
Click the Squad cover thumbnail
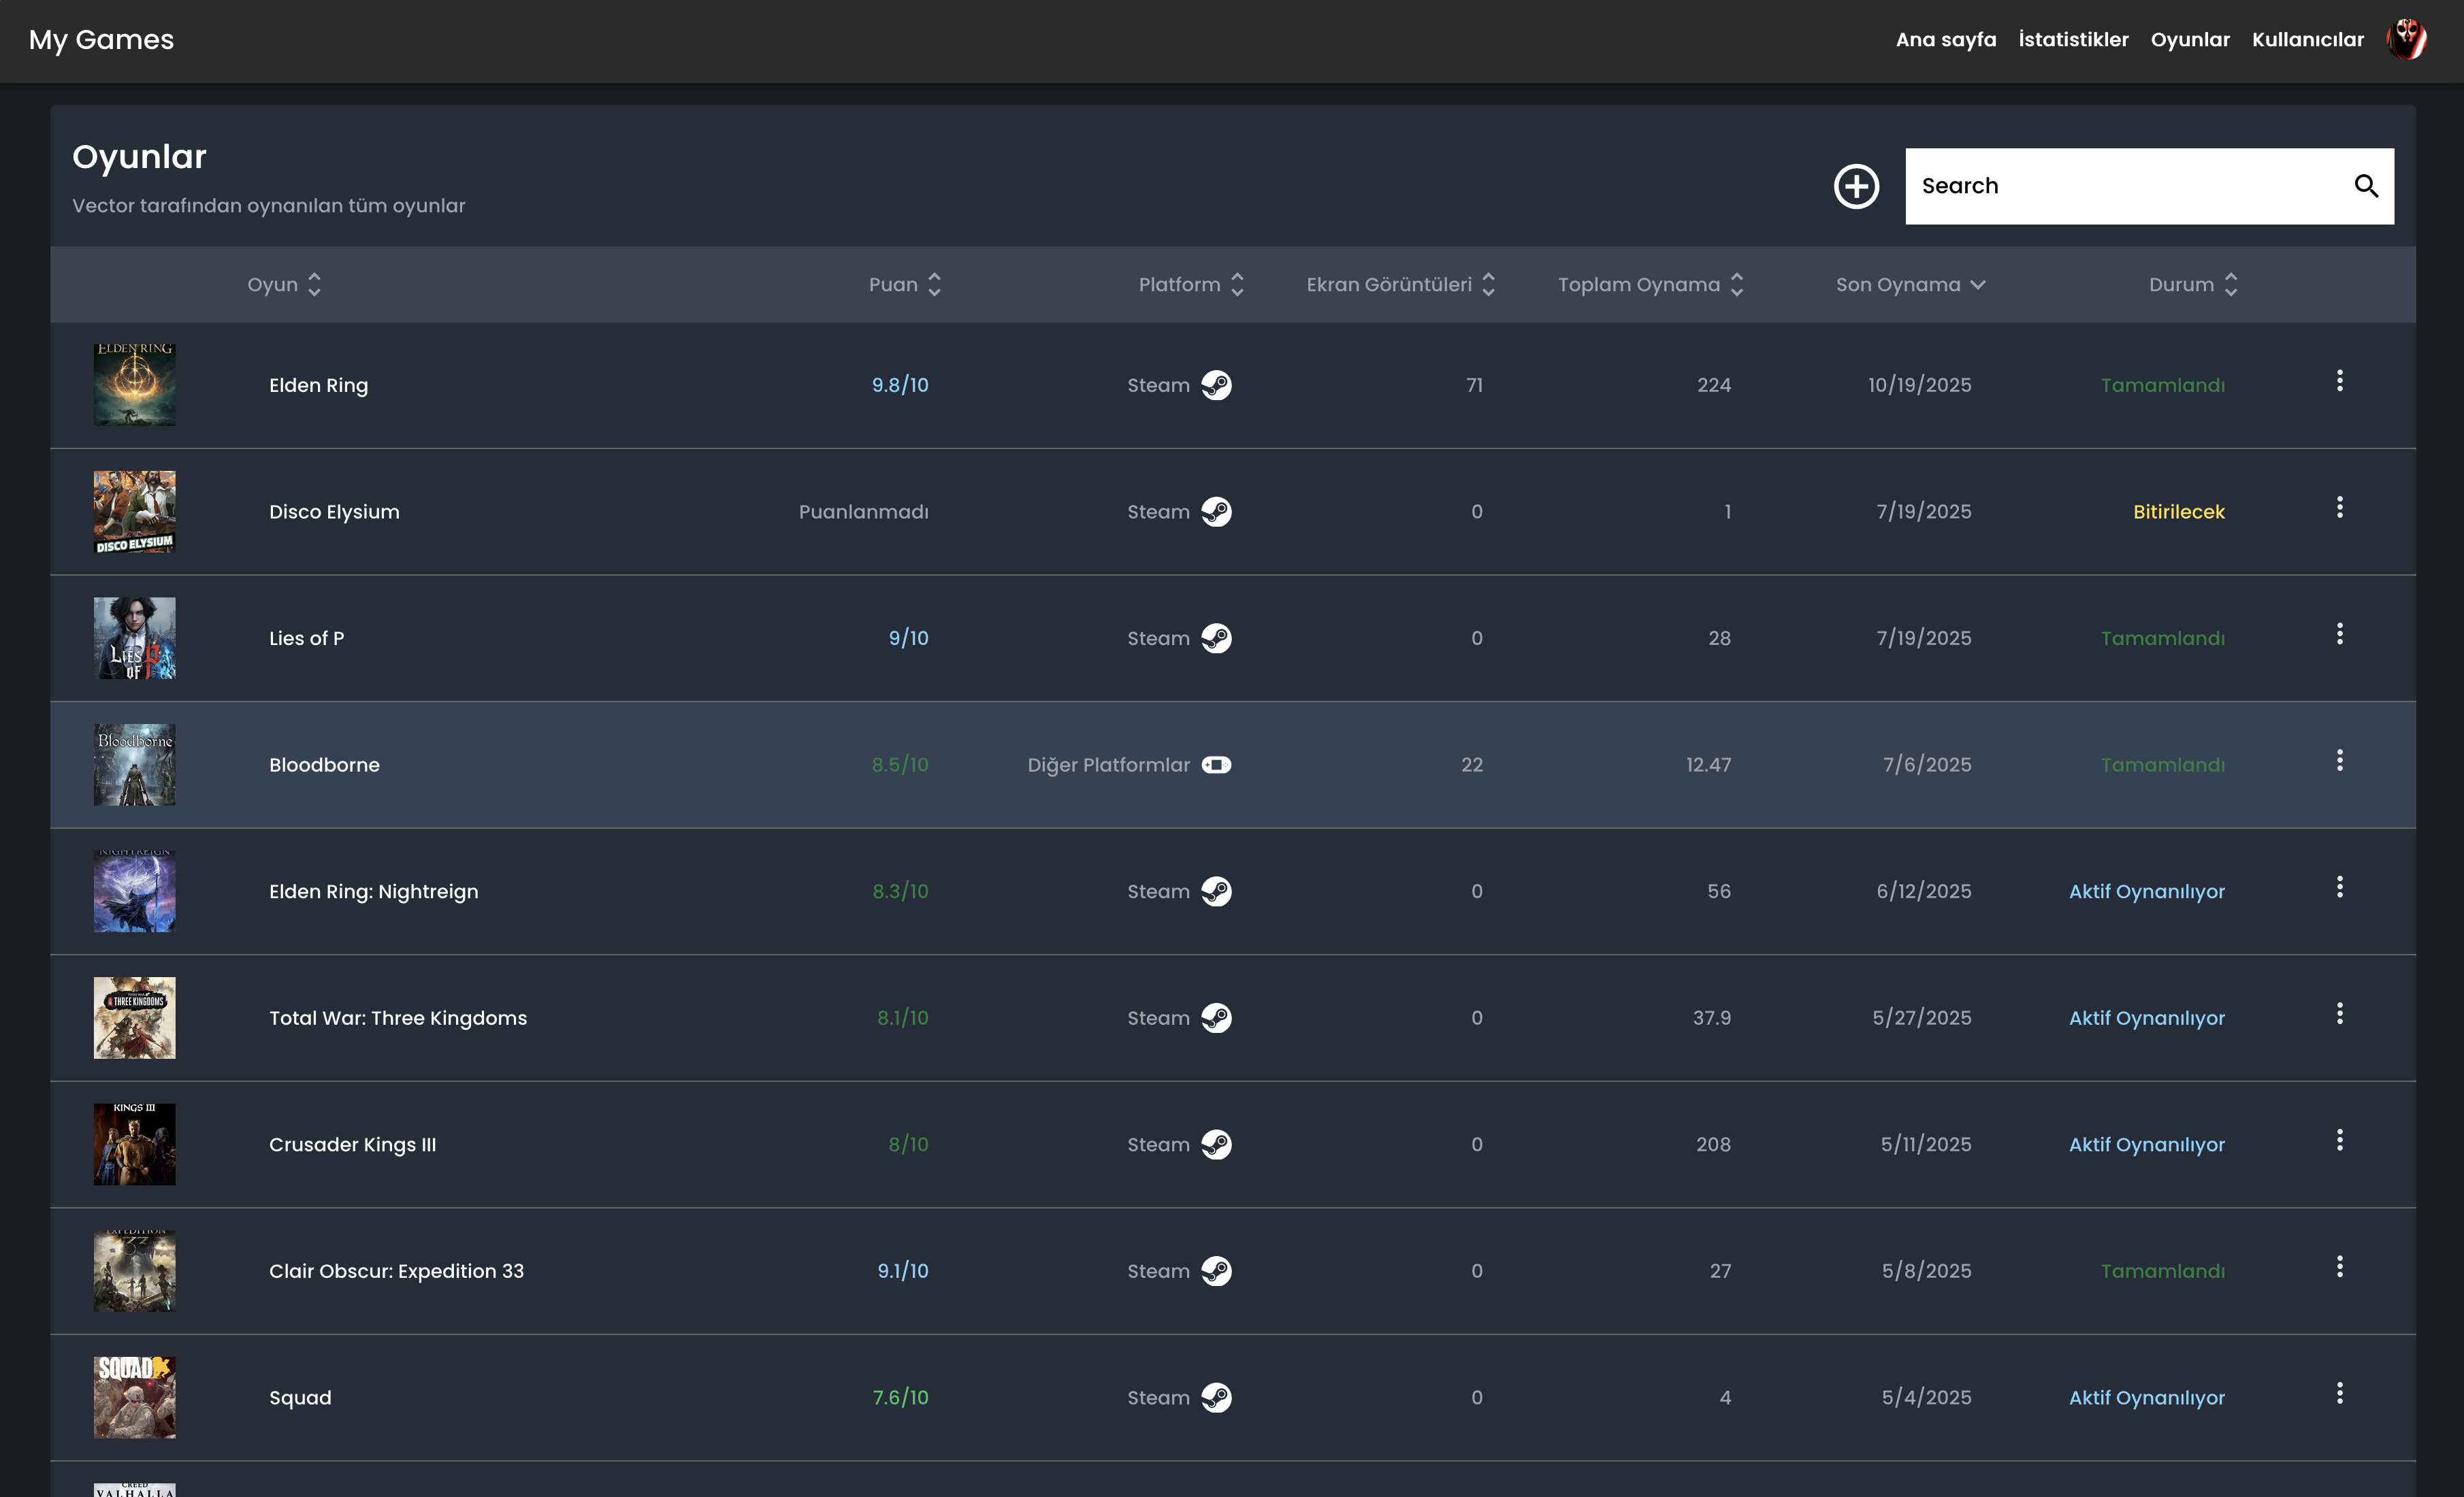coord(135,1398)
